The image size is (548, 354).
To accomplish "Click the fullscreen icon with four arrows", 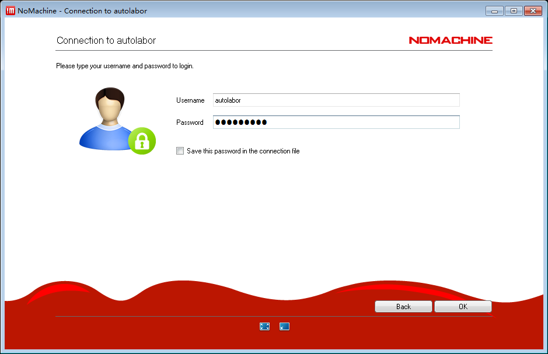I will point(264,327).
